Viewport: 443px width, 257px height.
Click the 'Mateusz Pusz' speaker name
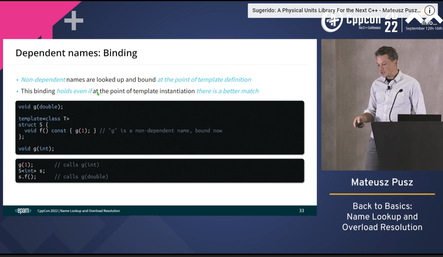coord(382,182)
